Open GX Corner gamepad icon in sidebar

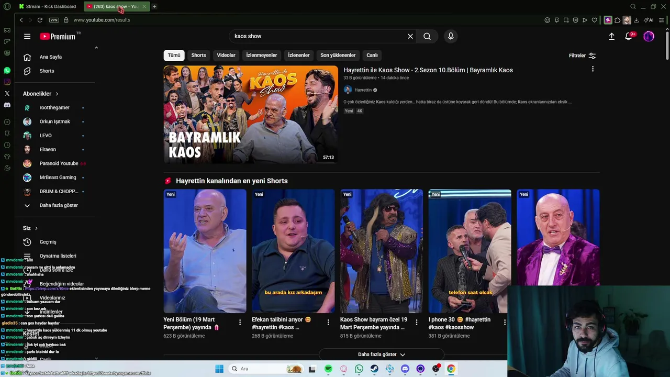[7, 30]
